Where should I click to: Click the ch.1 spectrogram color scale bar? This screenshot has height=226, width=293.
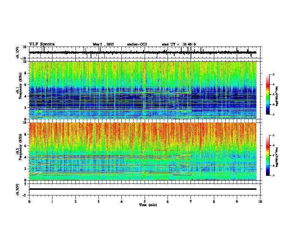[268, 95]
